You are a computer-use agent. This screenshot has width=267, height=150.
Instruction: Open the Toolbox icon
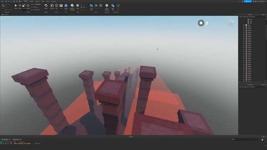(52, 6)
